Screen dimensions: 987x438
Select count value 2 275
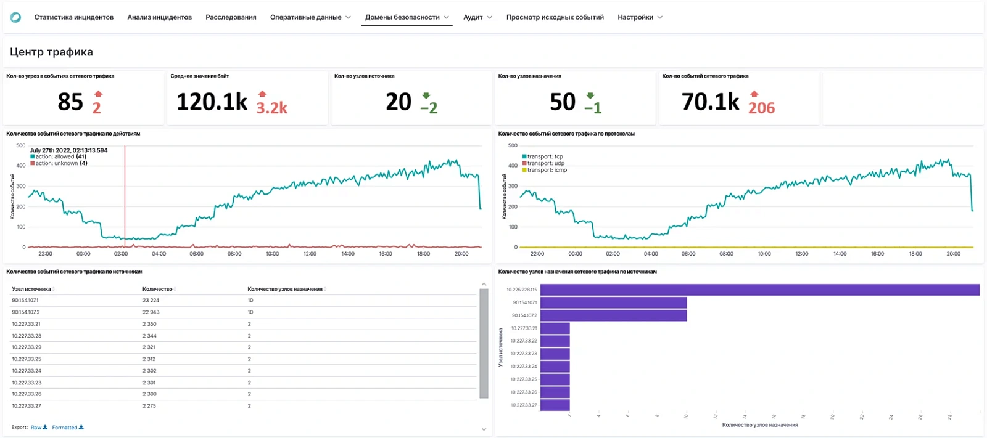(149, 406)
